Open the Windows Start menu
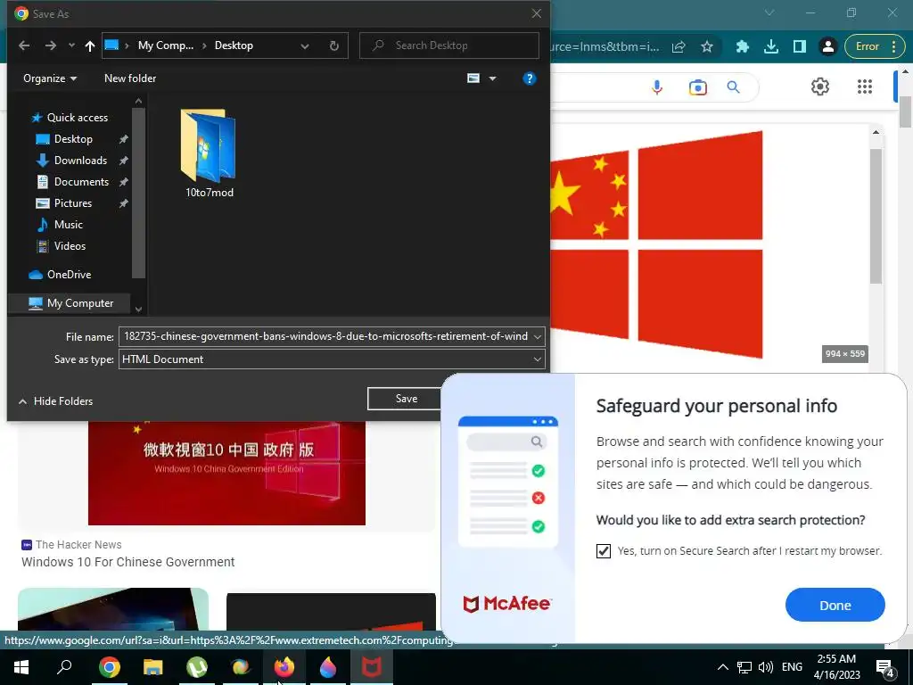Screen dimensions: 913x685 coord(21,667)
